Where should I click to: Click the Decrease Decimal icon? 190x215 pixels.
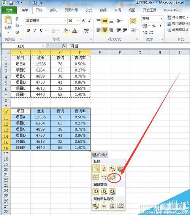pyautogui.click(x=151, y=32)
